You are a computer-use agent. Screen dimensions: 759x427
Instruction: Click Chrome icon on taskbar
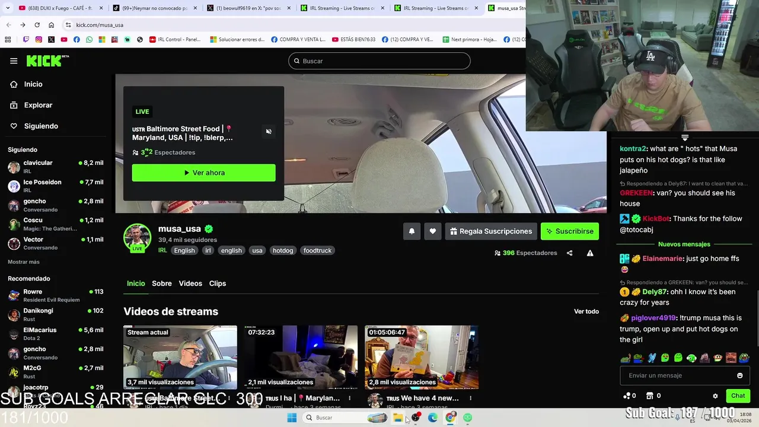click(450, 418)
